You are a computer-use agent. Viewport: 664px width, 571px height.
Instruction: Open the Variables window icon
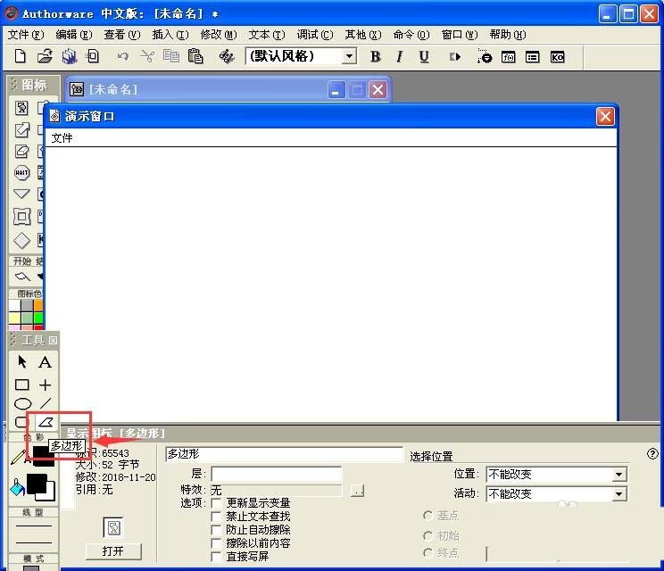pyautogui.click(x=532, y=57)
